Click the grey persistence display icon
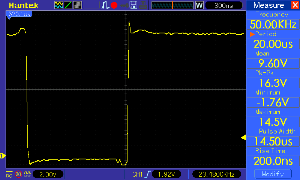Image resolution: width=300 pixels, height=180 pixels. pyautogui.click(x=77, y=5)
